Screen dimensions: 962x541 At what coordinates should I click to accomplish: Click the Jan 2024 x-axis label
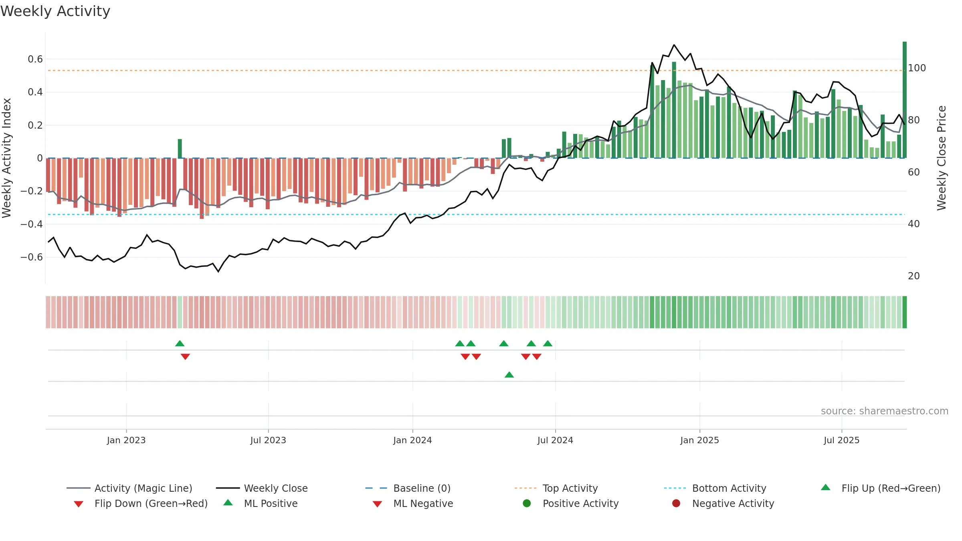tap(412, 440)
